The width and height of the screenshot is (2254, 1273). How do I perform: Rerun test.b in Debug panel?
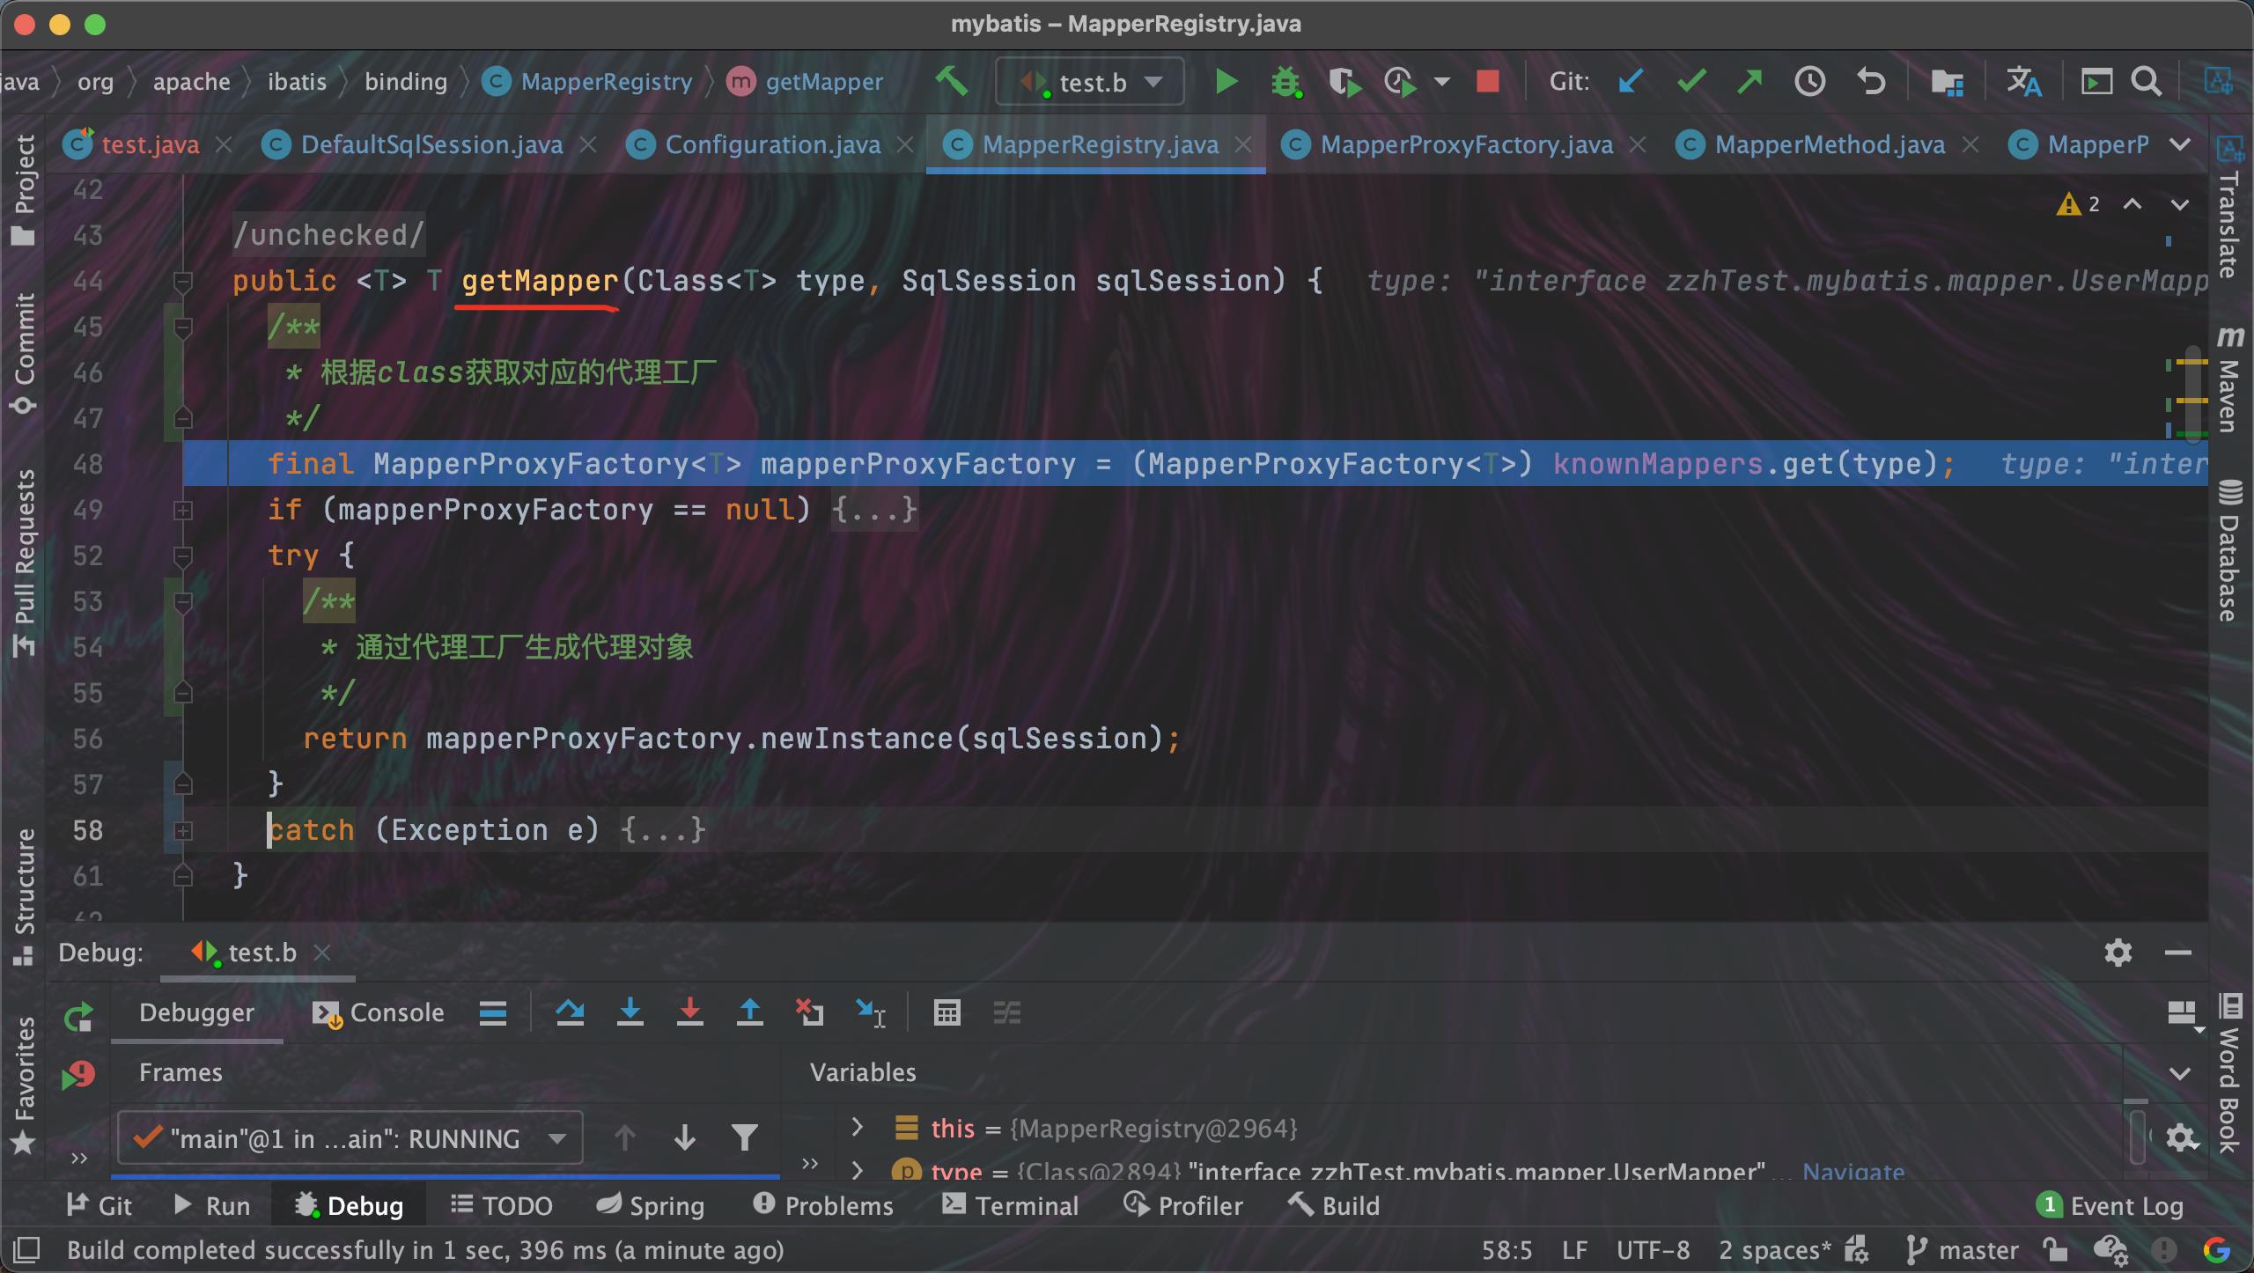click(78, 1018)
